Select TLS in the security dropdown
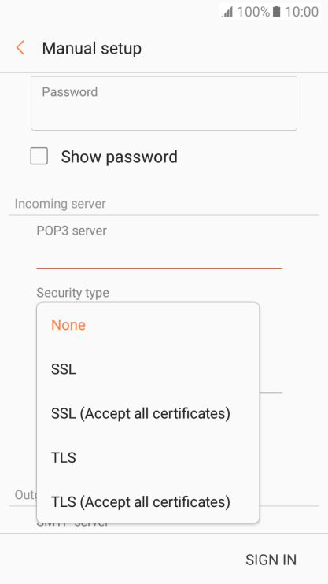 click(x=148, y=458)
